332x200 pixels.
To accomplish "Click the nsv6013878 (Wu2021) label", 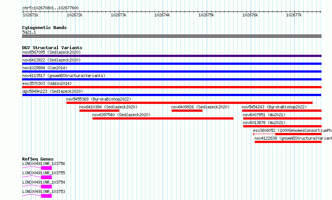I will 264,123.
